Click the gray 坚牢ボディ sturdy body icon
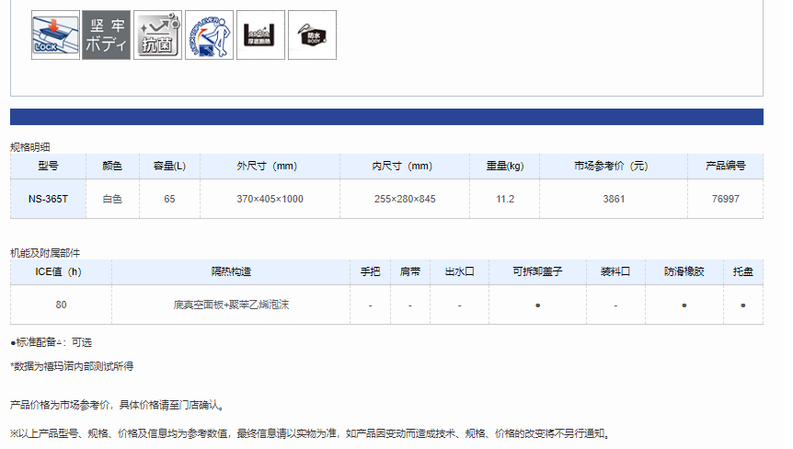This screenshot has height=449, width=793. click(106, 35)
